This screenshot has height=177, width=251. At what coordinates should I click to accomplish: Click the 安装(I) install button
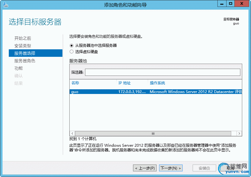click(x=204, y=168)
